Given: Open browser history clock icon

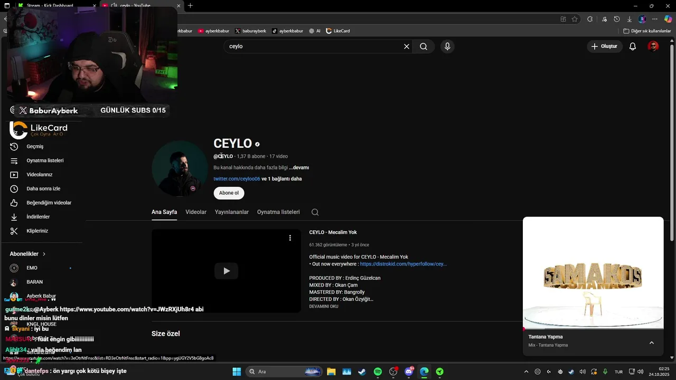Looking at the screenshot, I should point(616,19).
